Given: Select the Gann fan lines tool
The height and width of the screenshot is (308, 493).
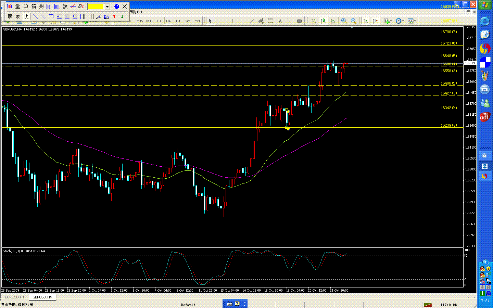Looking at the screenshot, I should click(106, 16).
